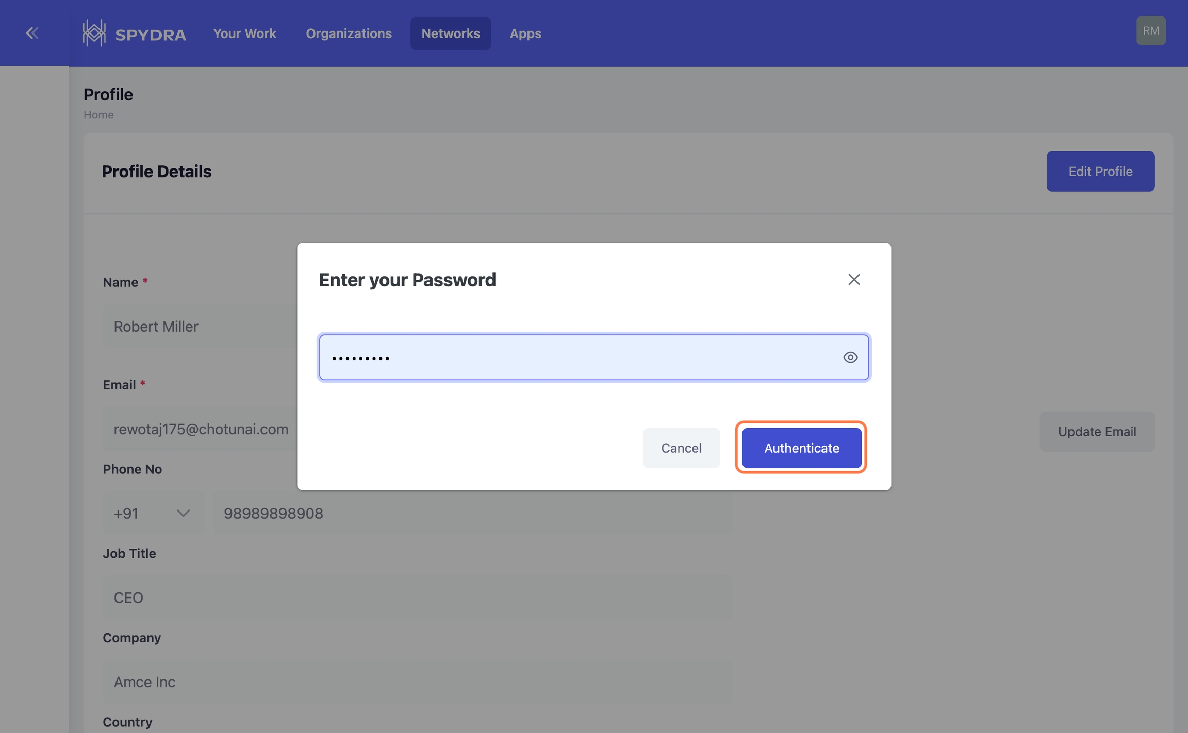The image size is (1188, 733).
Task: Click the Update Email button
Action: 1097,432
